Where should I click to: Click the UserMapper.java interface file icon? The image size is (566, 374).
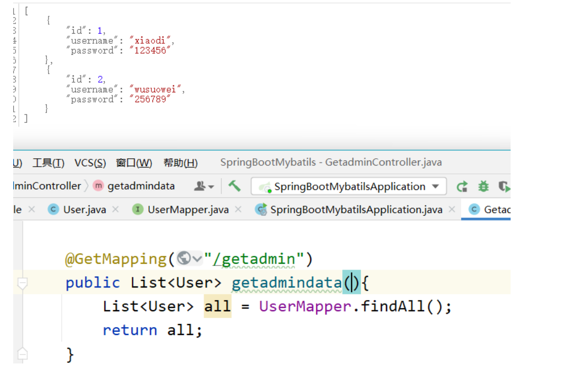point(138,209)
